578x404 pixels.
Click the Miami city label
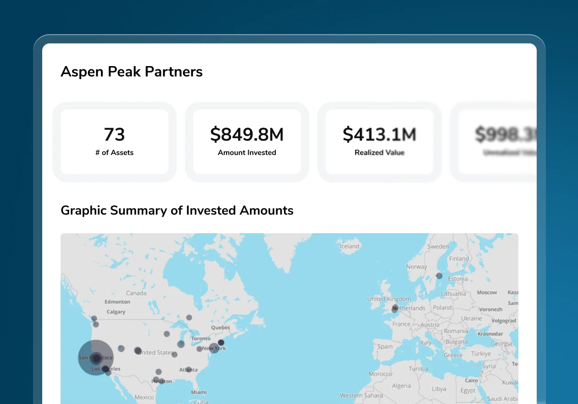click(199, 393)
